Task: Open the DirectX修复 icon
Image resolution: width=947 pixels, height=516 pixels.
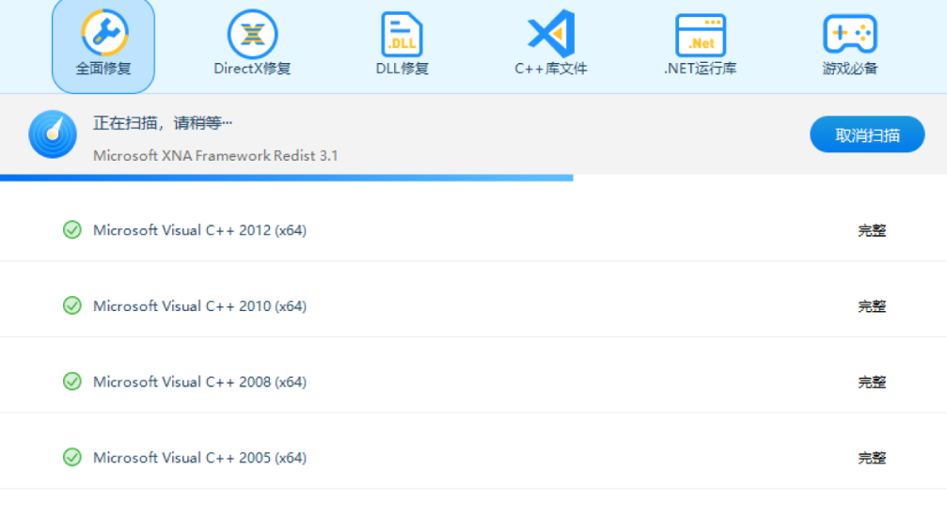Action: 252,35
